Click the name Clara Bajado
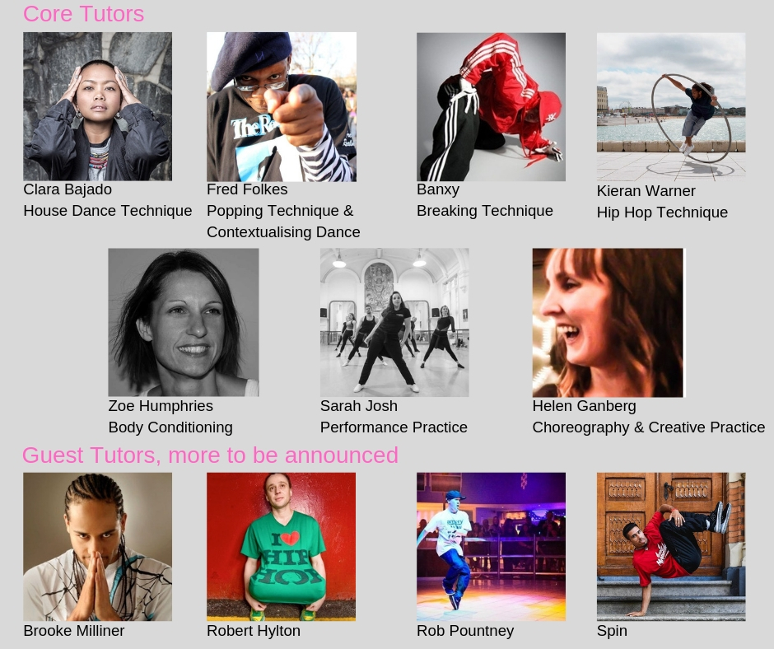The image size is (774, 649). [x=68, y=189]
